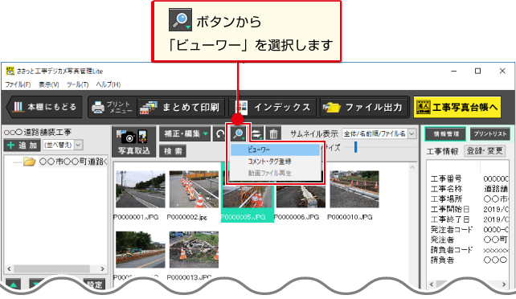Click the yellow folder icon in tree
516x299 pixels.
pos(29,162)
